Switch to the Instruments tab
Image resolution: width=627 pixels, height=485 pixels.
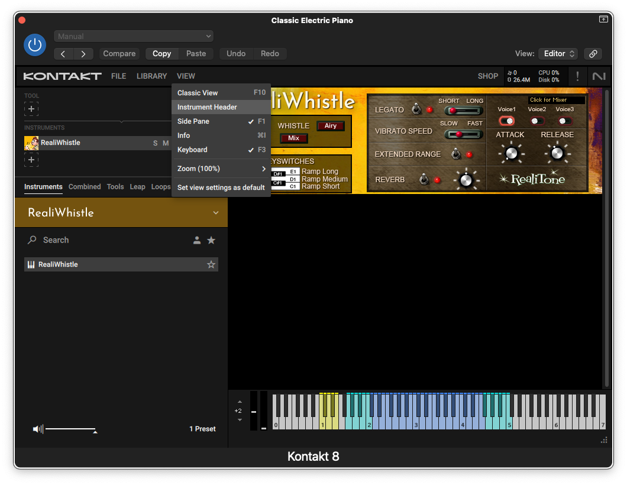[x=43, y=187]
